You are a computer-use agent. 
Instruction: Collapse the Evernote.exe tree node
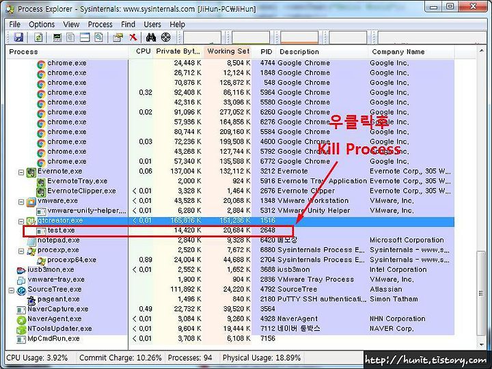(x=21, y=172)
